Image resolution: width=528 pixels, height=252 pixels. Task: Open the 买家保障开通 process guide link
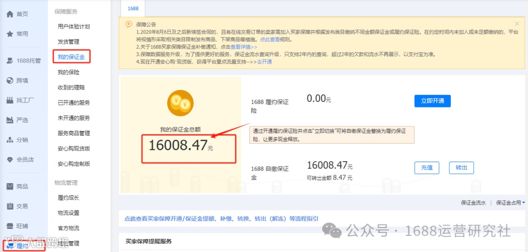coord(221,218)
